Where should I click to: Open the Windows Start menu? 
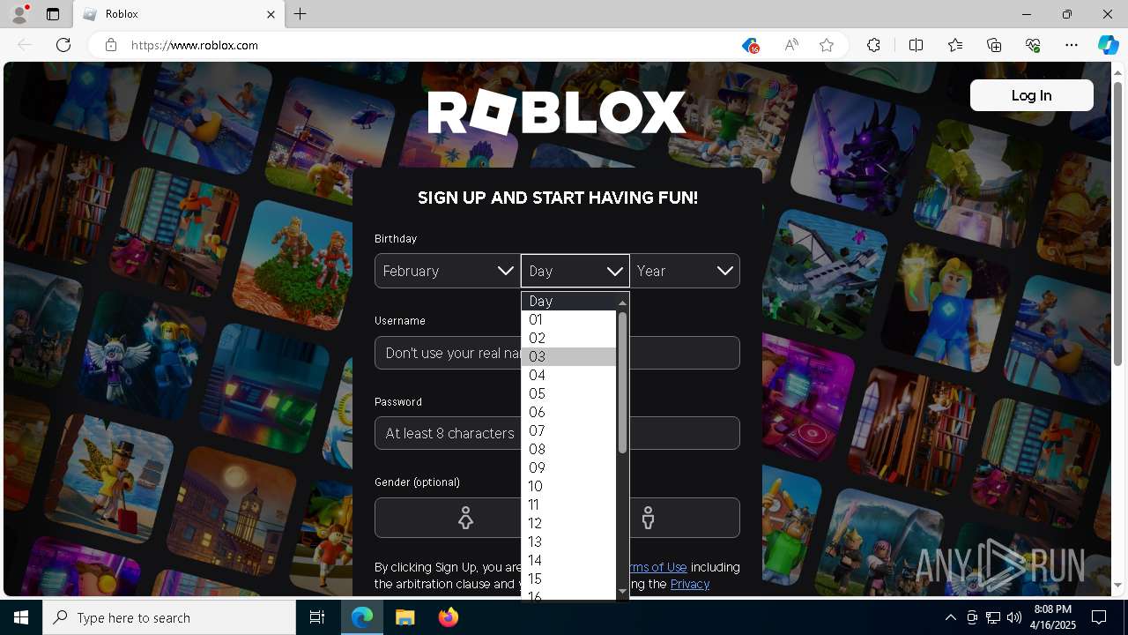(x=21, y=617)
